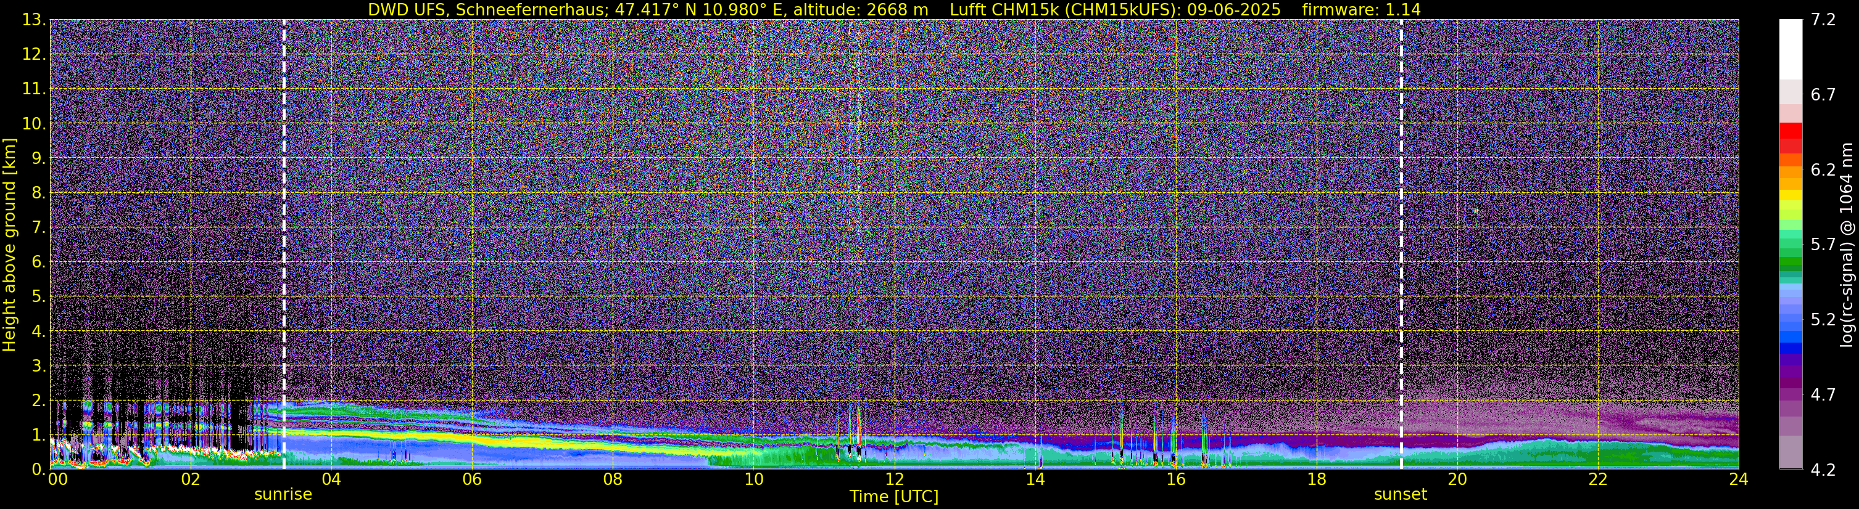Click the small yellow-green speck above 20 UTC

1476,212
